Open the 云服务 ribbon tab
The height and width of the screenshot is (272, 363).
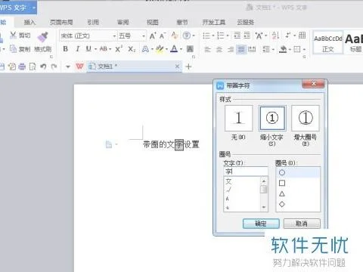[x=245, y=23]
